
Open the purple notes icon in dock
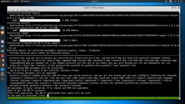coord(2,42)
